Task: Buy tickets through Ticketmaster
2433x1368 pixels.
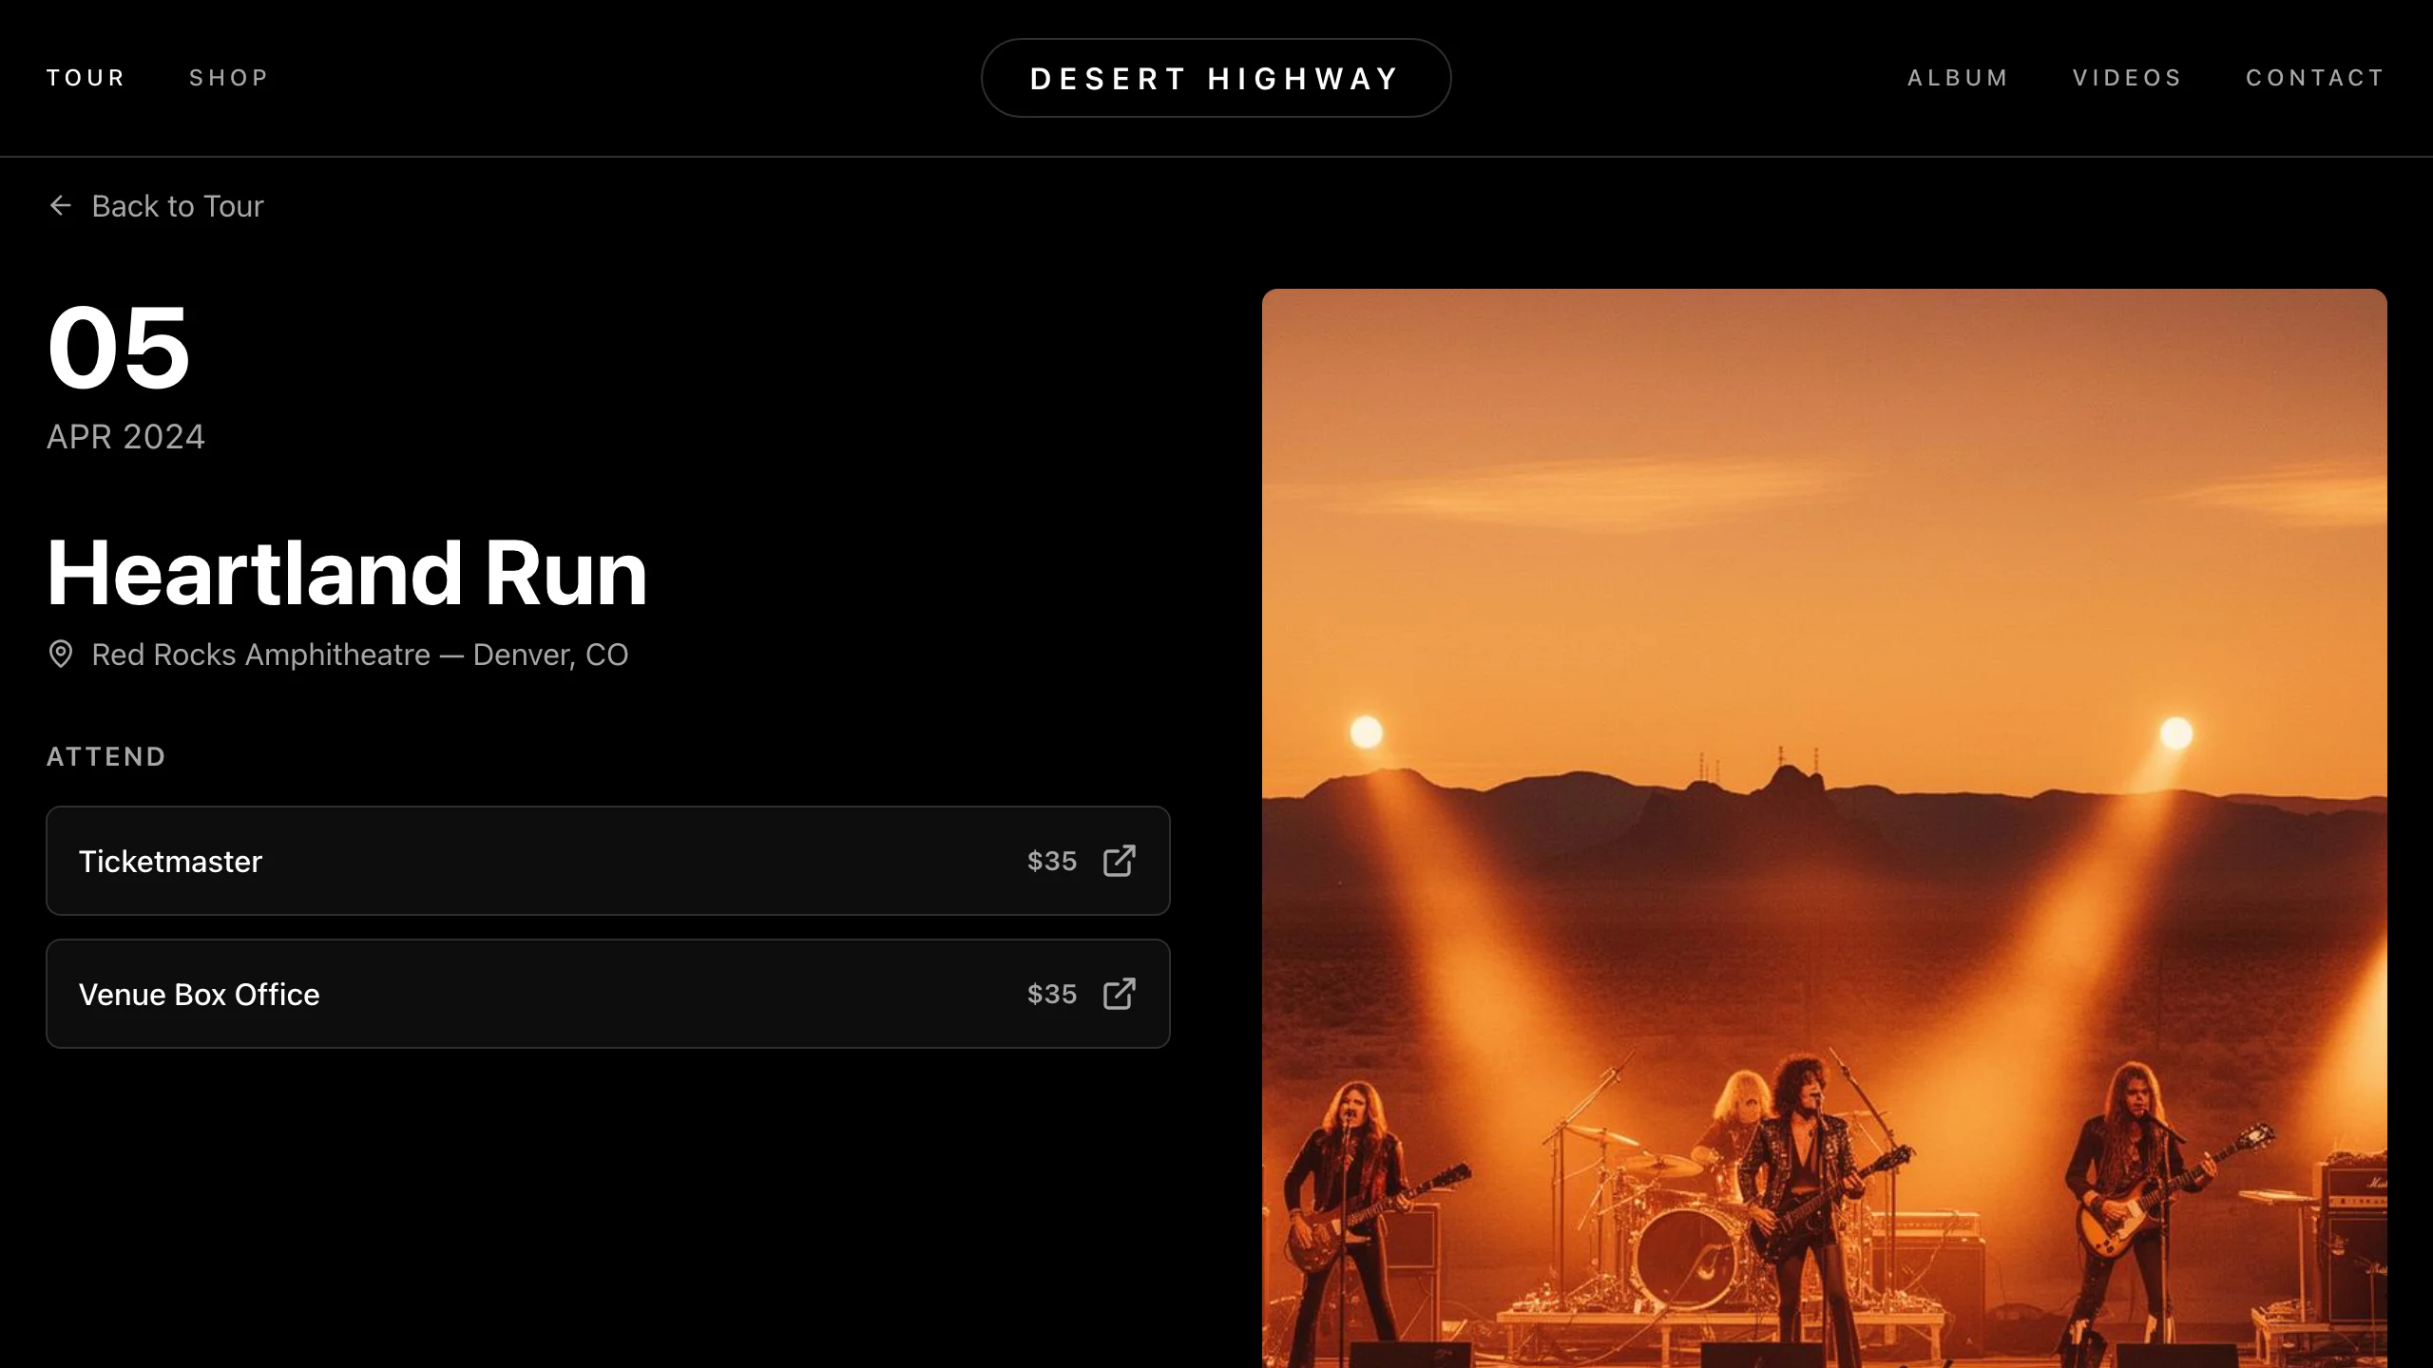Action: [x=607, y=861]
